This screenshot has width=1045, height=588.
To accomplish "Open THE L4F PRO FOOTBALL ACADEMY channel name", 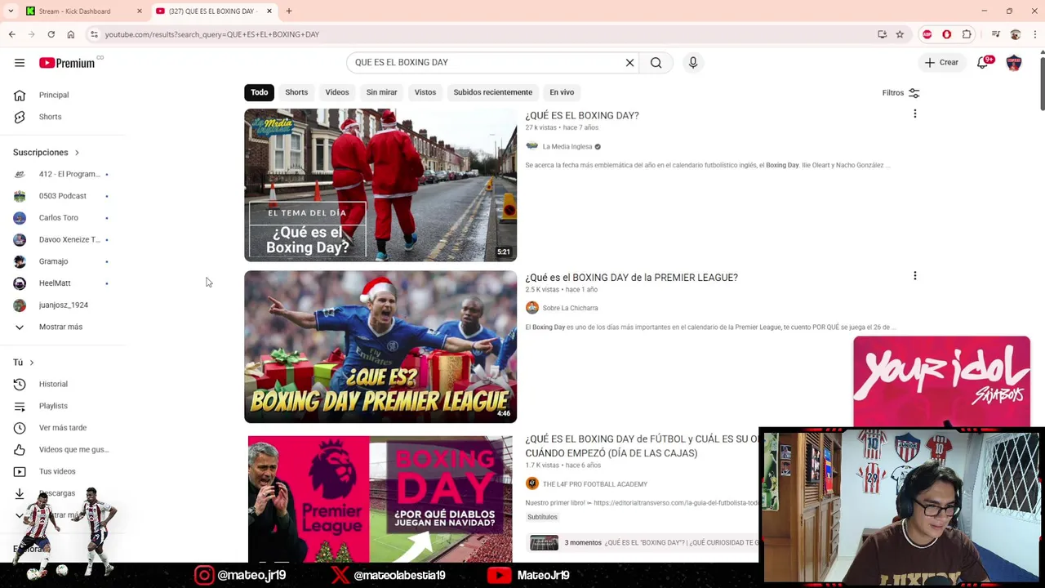I will 595,484.
